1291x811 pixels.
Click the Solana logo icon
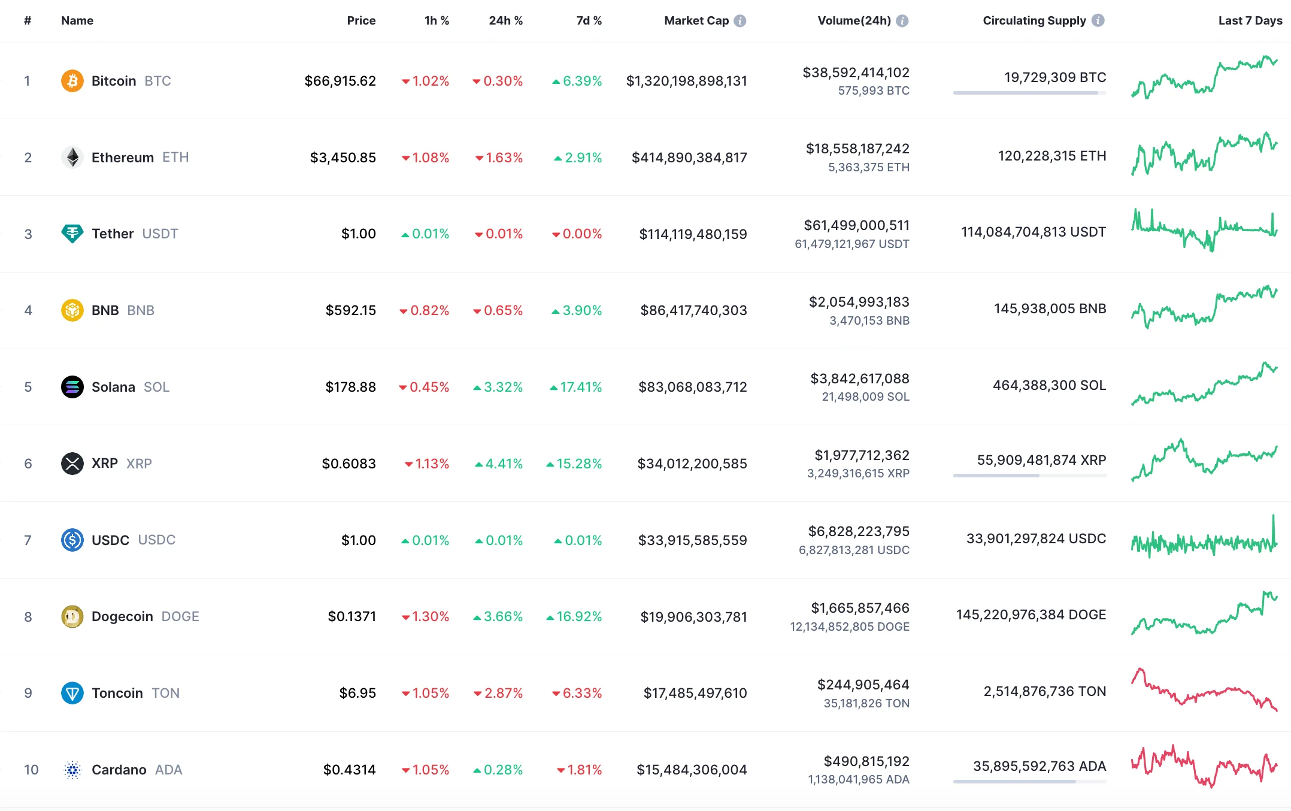point(72,387)
